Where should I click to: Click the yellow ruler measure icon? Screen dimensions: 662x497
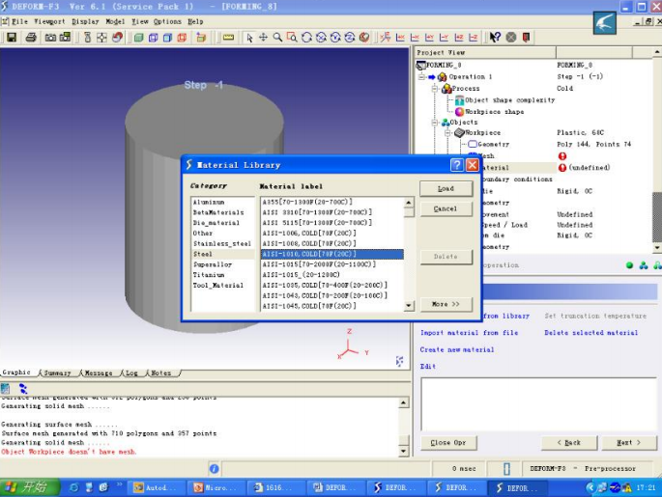pos(228,38)
